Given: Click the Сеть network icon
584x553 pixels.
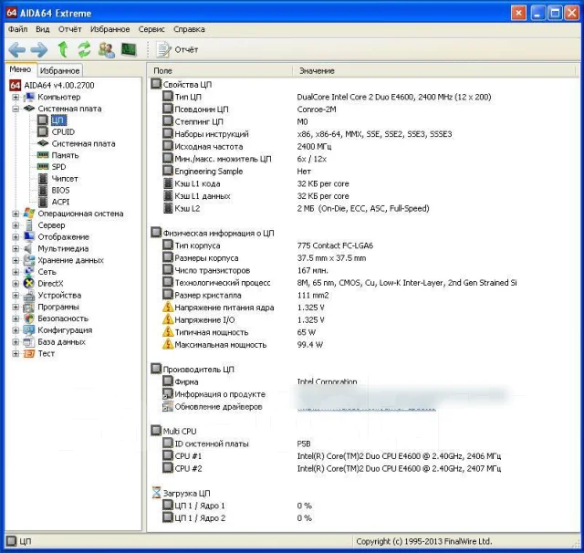Looking at the screenshot, I should click(x=28, y=272).
